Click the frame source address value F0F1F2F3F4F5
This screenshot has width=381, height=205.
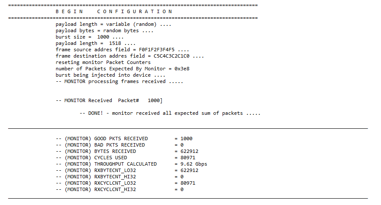[x=157, y=50]
